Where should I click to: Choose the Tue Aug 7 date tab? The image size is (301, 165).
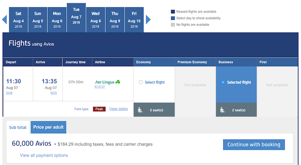click(76, 18)
